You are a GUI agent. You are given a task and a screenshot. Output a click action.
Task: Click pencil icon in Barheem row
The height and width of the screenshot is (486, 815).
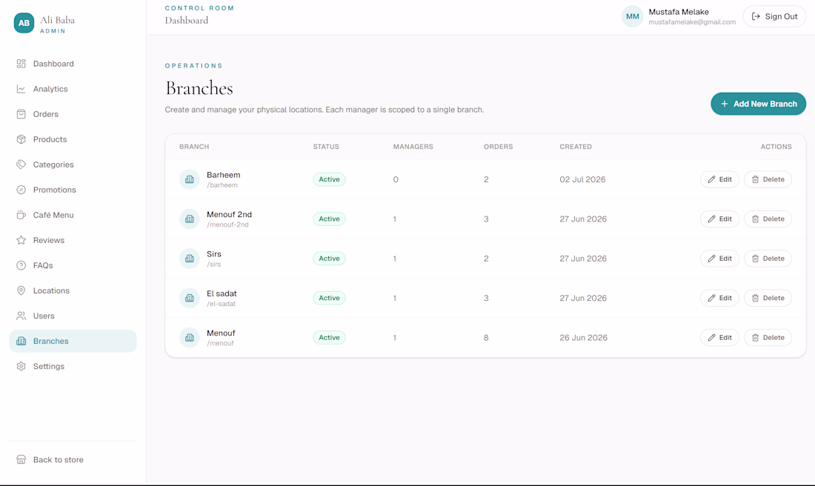click(x=711, y=179)
